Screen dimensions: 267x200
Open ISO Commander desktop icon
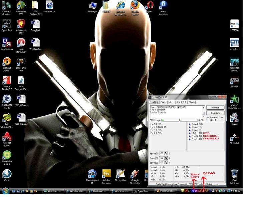coord(7,120)
